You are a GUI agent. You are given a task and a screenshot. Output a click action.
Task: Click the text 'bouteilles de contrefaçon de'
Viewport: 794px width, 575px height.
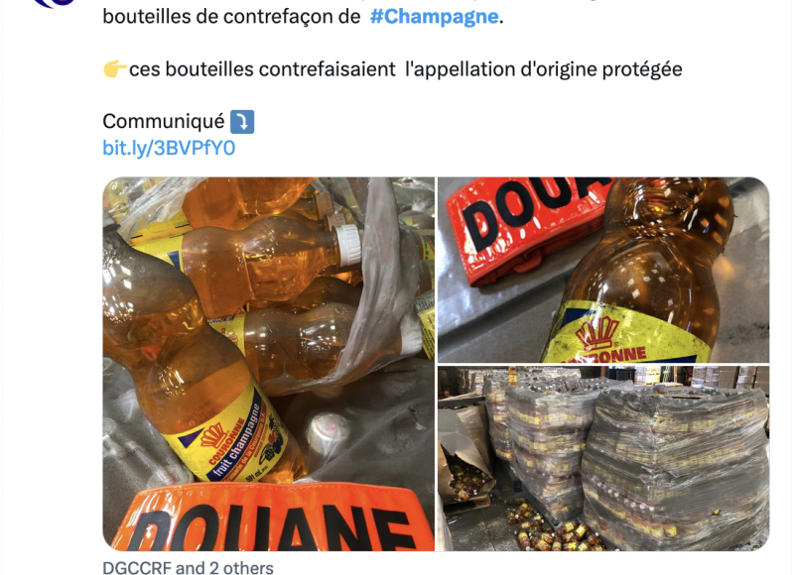(x=231, y=17)
